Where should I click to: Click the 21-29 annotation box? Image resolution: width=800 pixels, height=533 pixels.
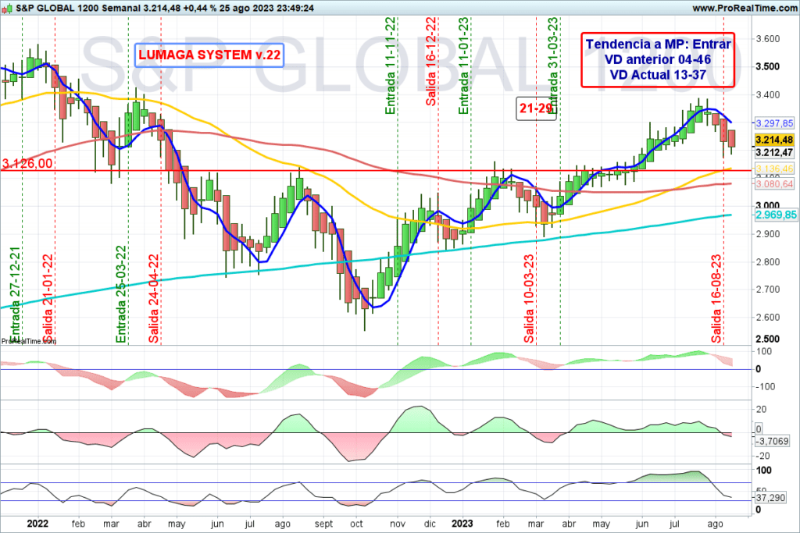tap(536, 108)
